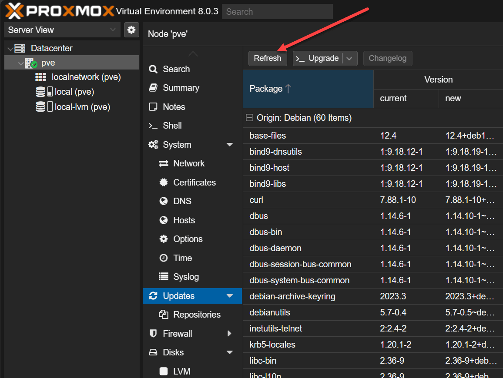Collapse the Updates menu section
The image size is (503, 378).
(230, 296)
